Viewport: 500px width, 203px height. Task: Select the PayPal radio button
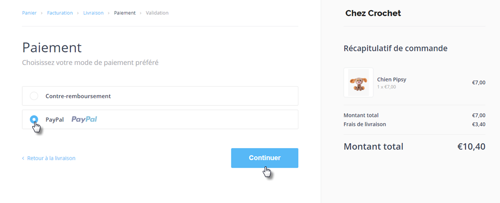pos(34,119)
